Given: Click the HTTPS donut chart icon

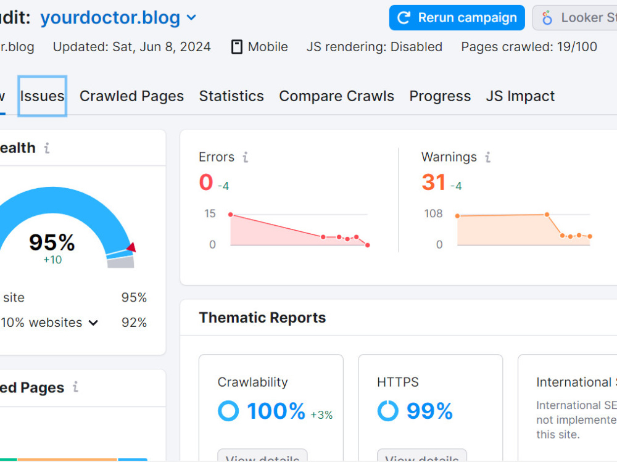Looking at the screenshot, I should coord(387,411).
